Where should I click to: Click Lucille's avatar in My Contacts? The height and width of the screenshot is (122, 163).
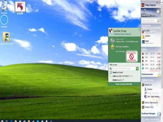click(143, 32)
